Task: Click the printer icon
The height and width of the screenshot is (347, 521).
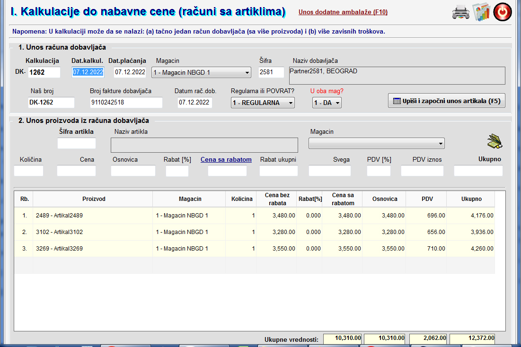Action: coord(460,12)
